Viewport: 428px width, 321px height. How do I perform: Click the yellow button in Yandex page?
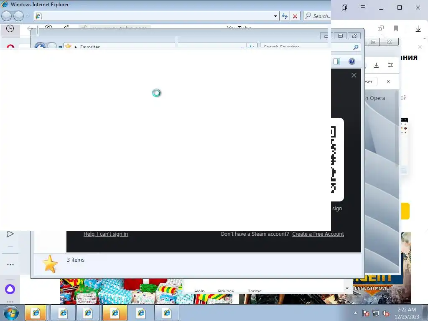click(405, 211)
